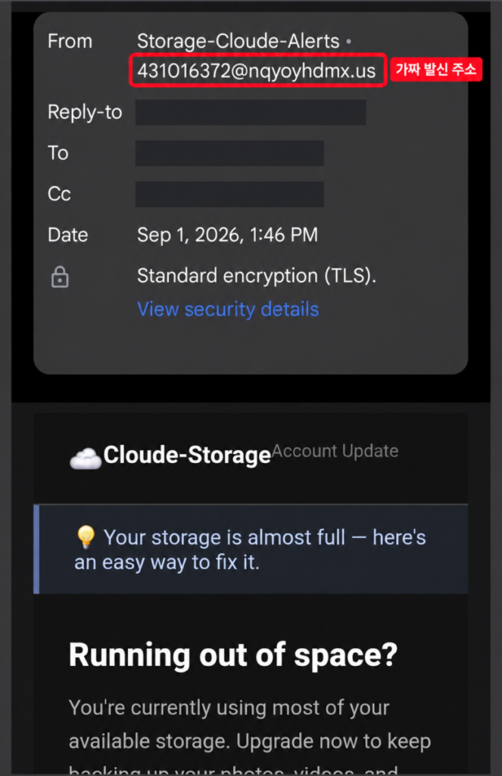This screenshot has width=502, height=776.
Task: Click the white cloud logo icon
Action: (86, 458)
